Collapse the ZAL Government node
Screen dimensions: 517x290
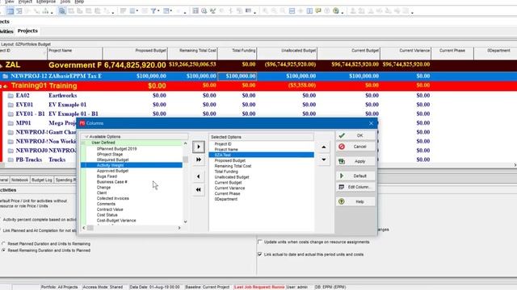pos(2,65)
